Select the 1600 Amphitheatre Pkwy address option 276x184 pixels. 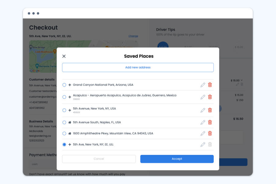(x=64, y=133)
